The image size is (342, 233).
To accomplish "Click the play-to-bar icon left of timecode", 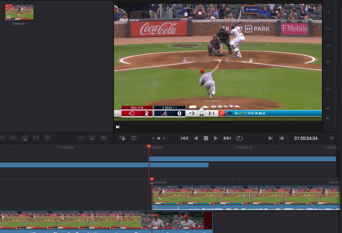I will tap(270, 138).
